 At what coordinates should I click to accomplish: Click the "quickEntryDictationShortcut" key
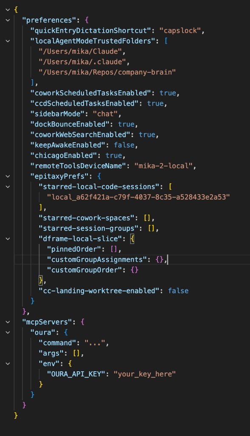(x=91, y=31)
